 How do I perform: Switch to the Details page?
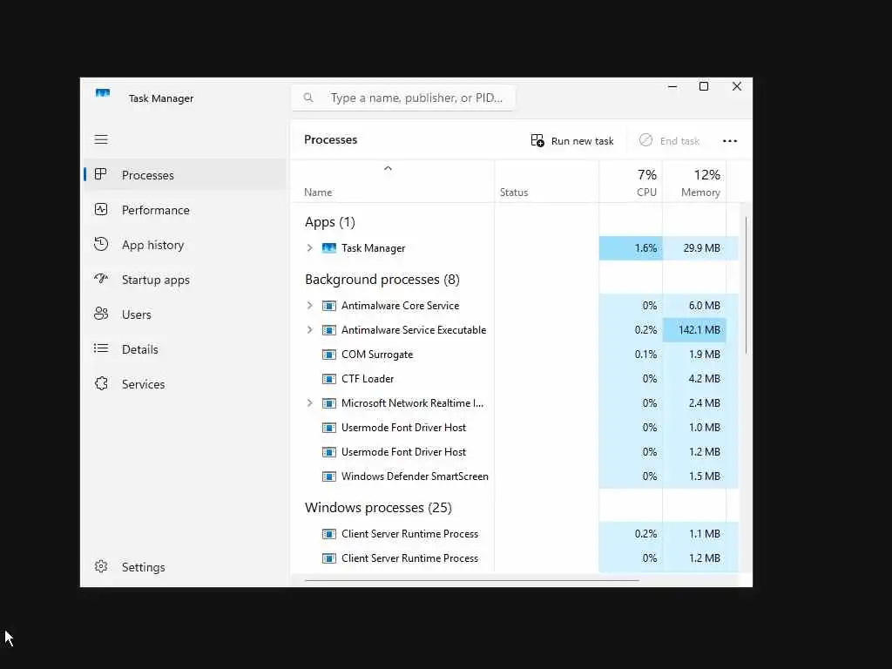click(185, 349)
